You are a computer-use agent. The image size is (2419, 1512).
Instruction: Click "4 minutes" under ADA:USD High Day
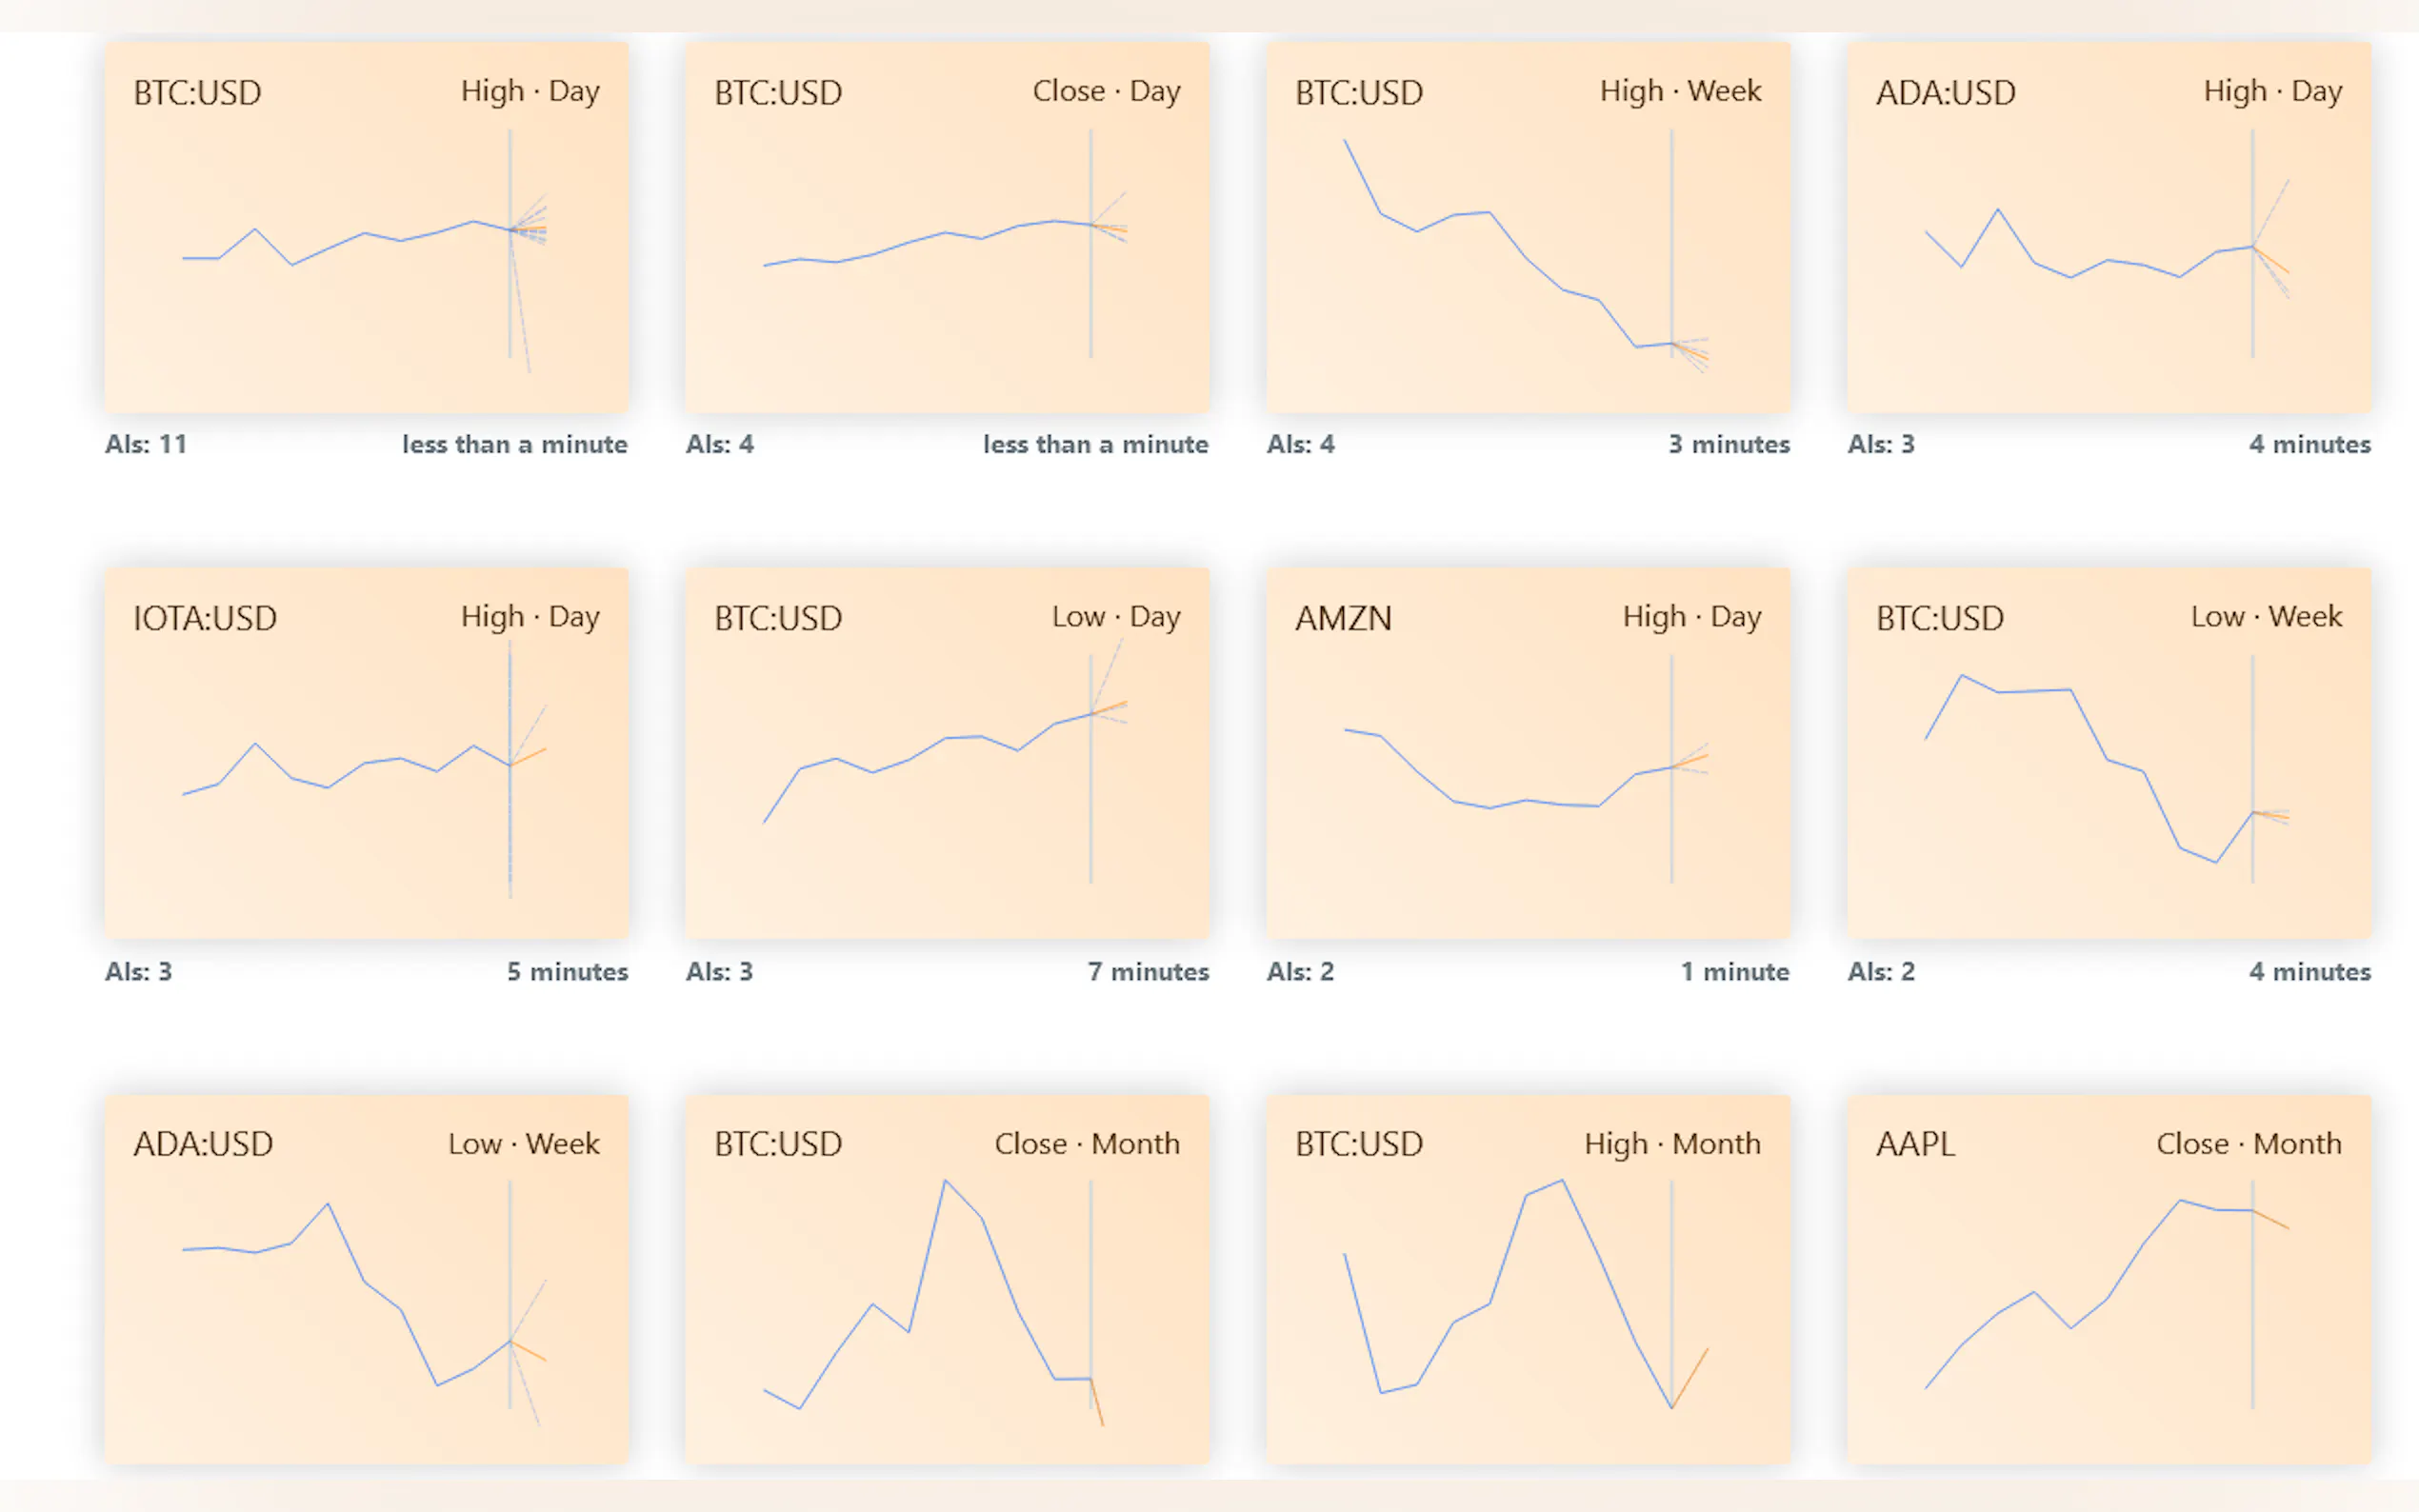point(2309,444)
